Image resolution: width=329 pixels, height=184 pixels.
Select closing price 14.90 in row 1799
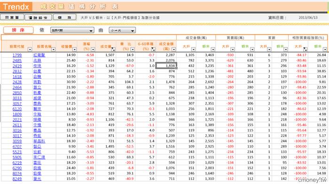pyautogui.click(x=71, y=55)
